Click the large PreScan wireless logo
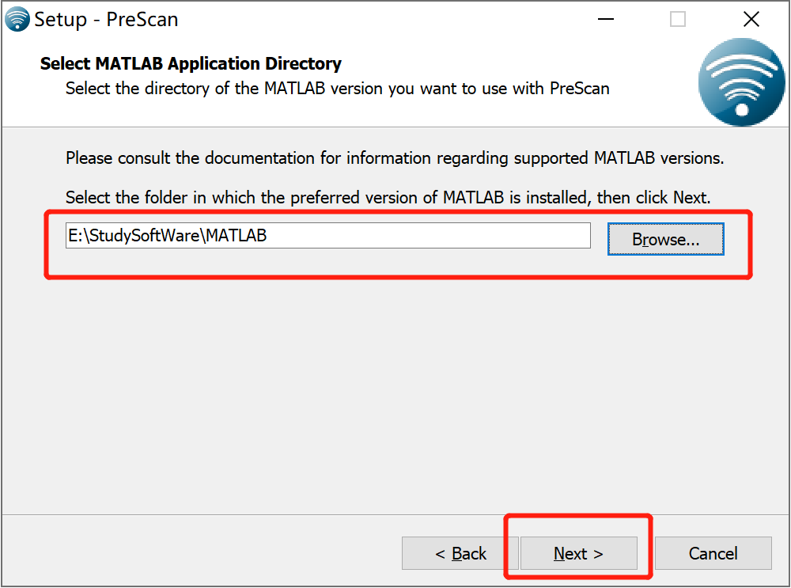 [x=741, y=82]
